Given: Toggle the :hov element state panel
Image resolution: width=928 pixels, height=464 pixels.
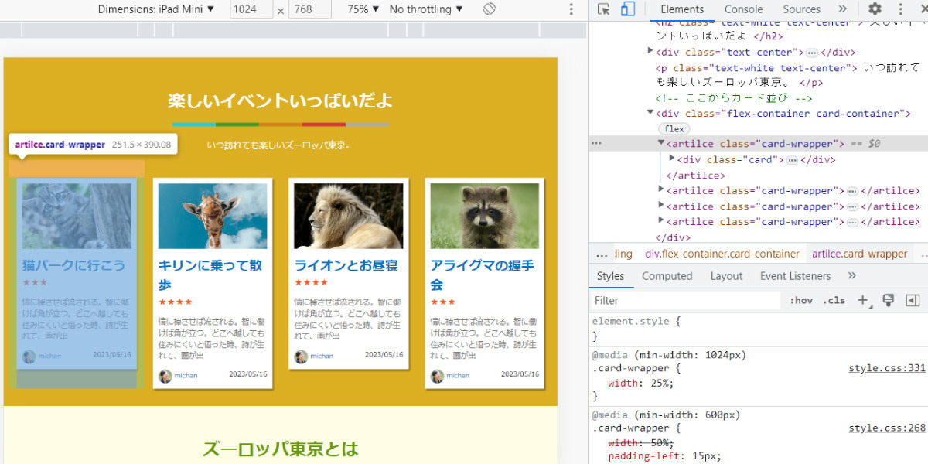Looking at the screenshot, I should click(801, 300).
